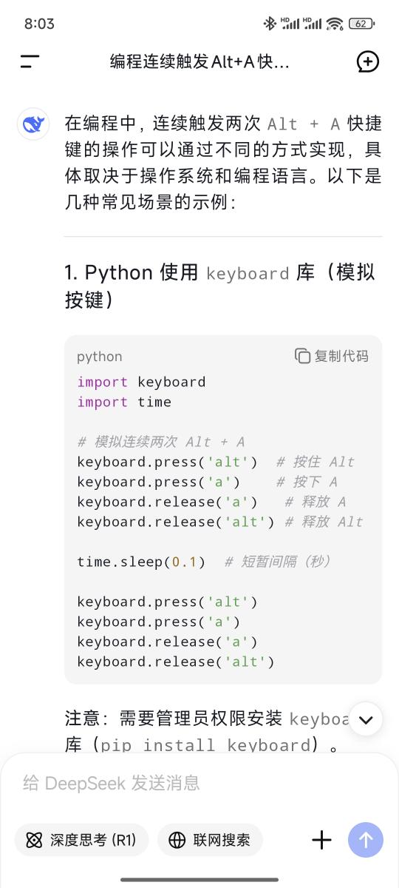Screen dimensions: 399x888
Task: Copy the Python code block
Action: pyautogui.click(x=331, y=356)
